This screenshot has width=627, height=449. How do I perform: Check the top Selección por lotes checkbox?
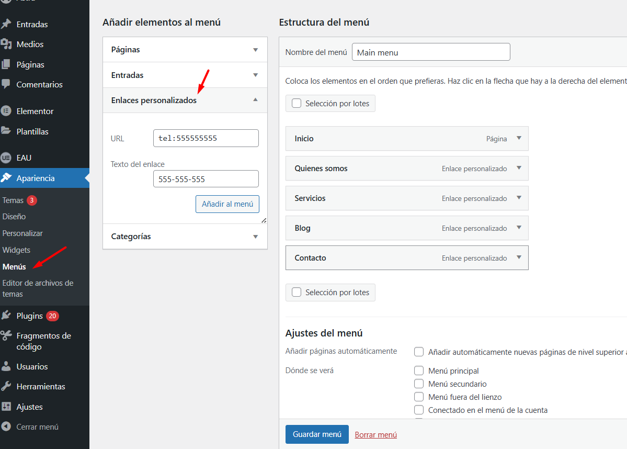coord(297,103)
